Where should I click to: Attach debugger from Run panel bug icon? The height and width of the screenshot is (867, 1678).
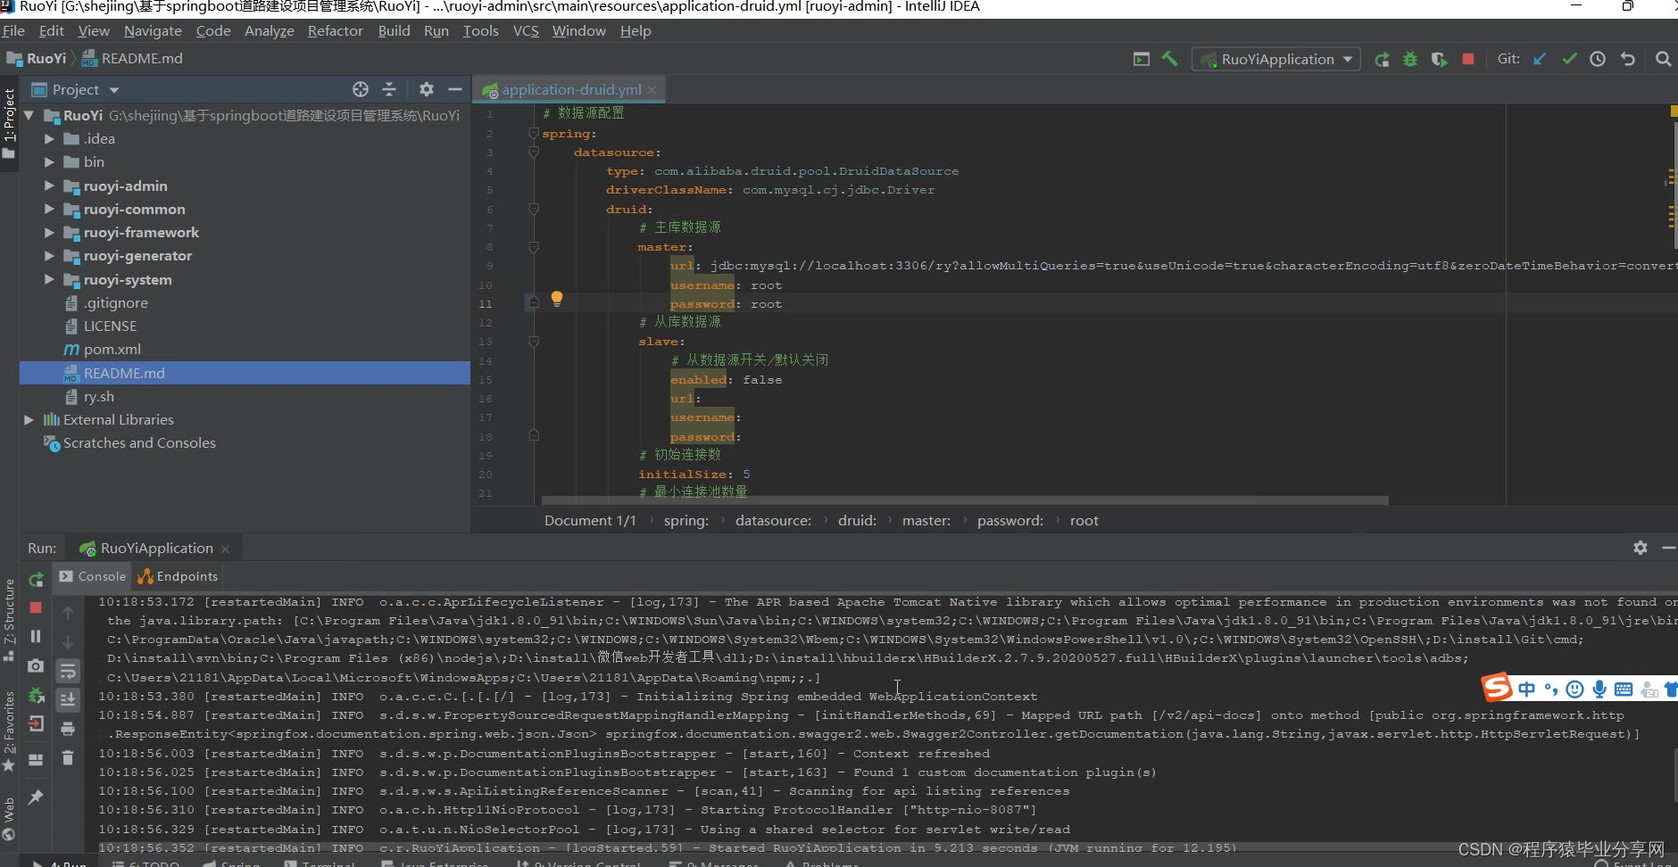36,695
